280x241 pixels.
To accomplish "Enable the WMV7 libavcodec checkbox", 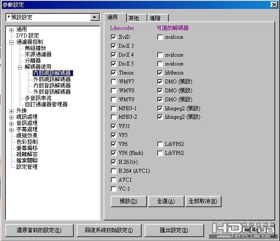I will 113,82.
